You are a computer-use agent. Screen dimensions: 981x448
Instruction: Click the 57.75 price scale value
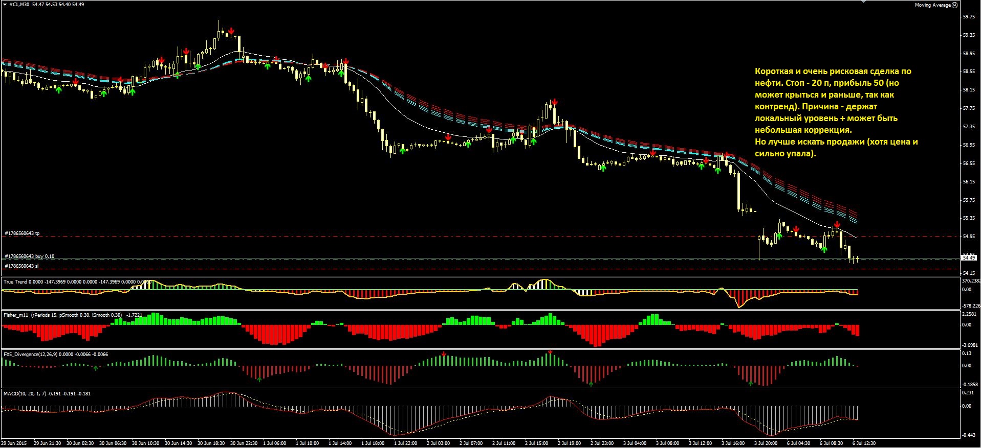pyautogui.click(x=969, y=108)
